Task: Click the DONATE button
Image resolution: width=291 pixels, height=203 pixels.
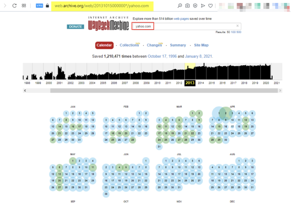Action: pyautogui.click(x=76, y=27)
